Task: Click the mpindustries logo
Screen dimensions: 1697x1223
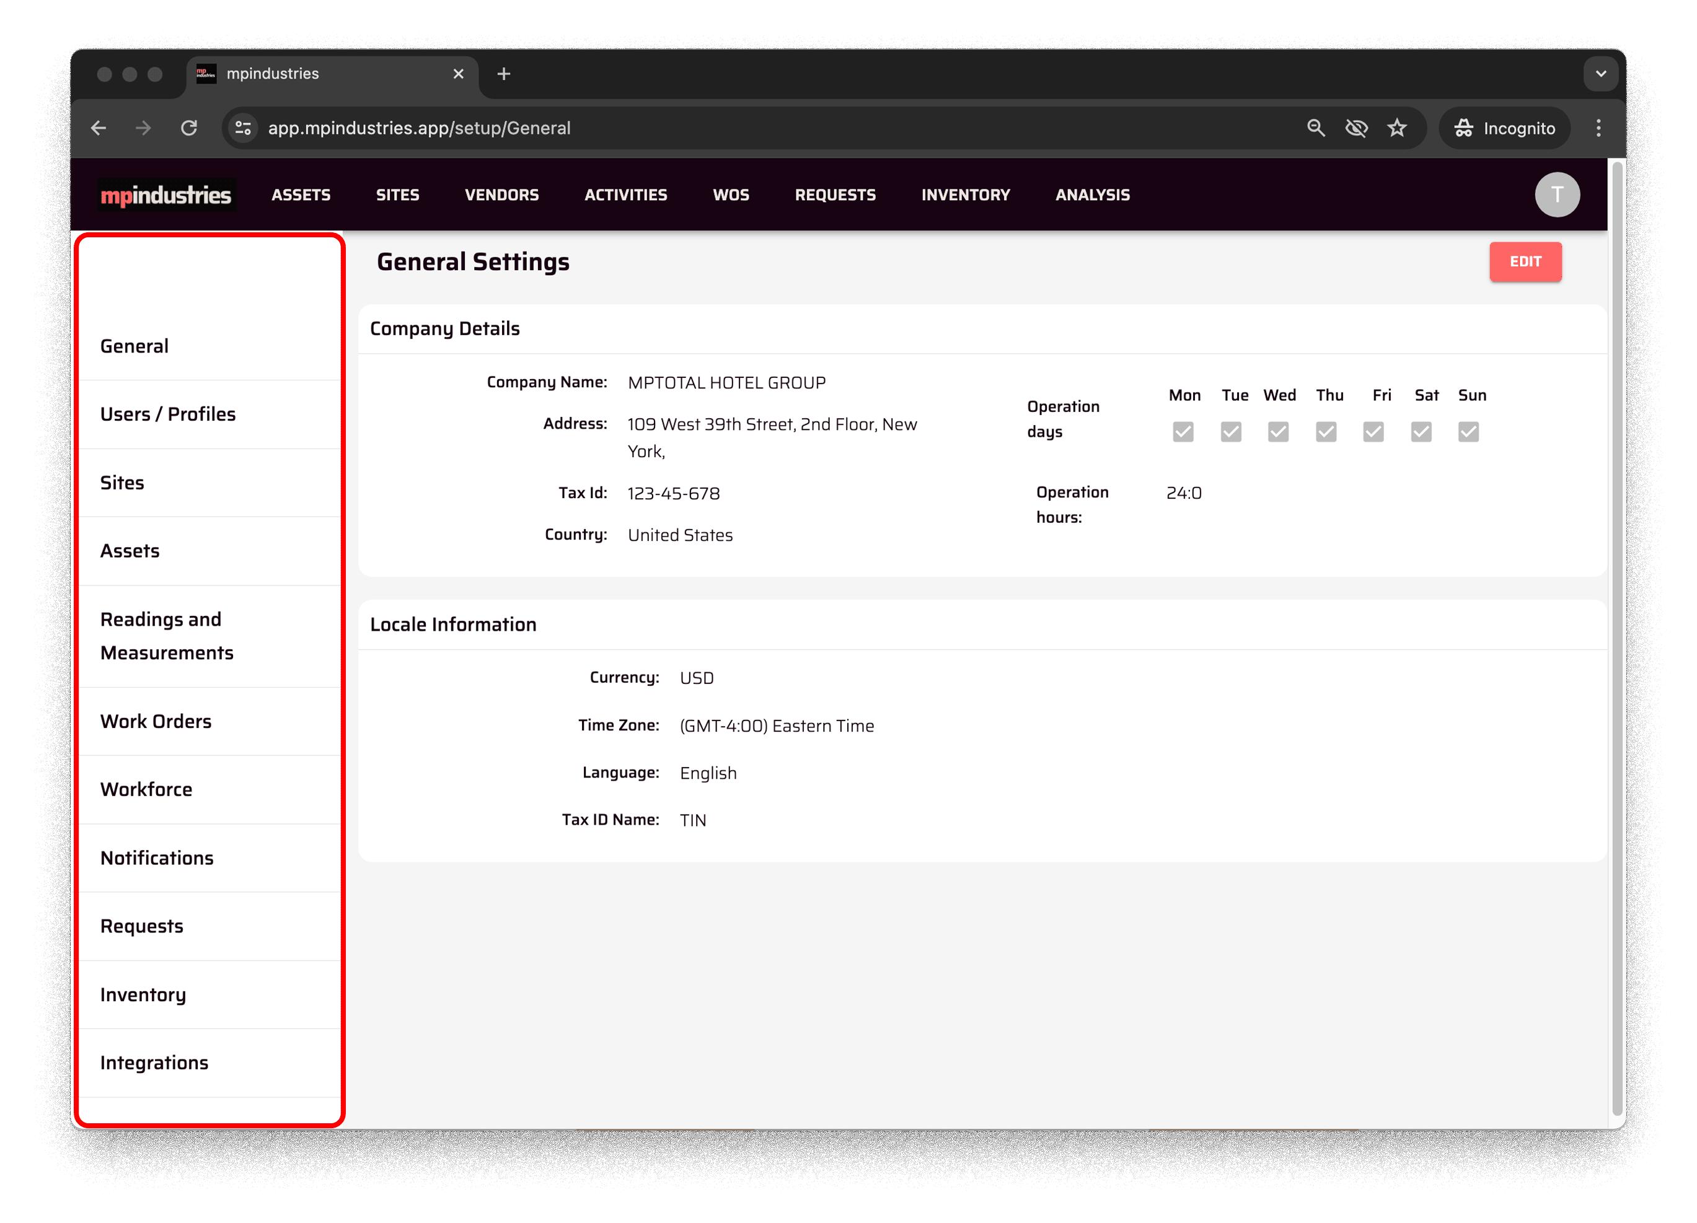Action: 165,195
